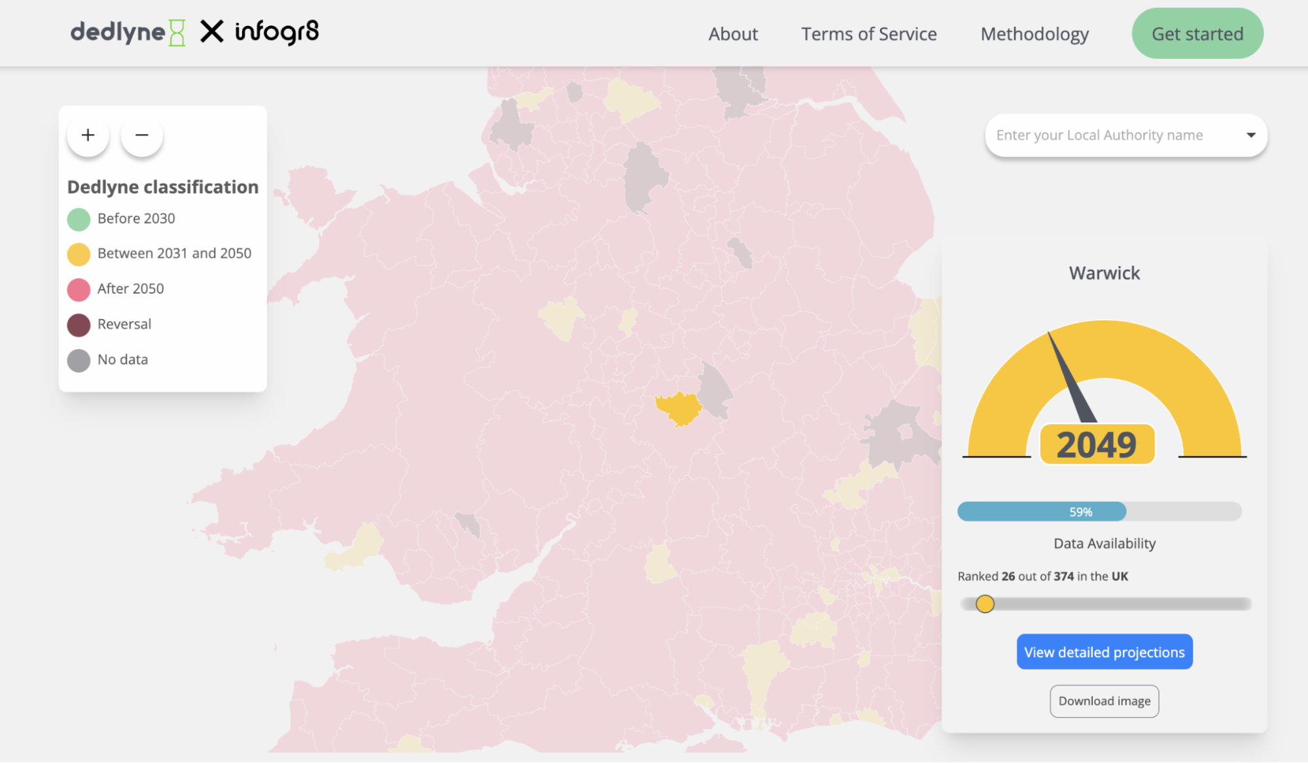Open the Methodology page

click(1034, 33)
